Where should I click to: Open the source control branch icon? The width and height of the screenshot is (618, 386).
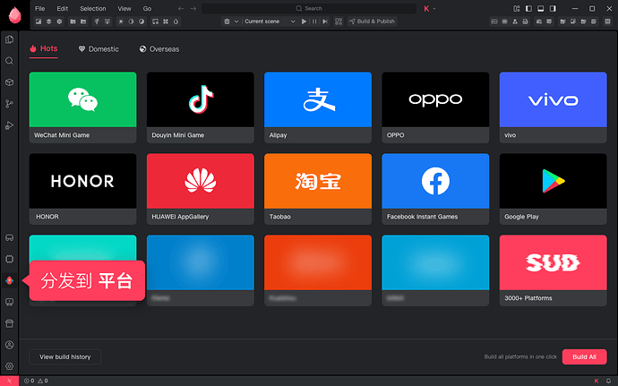[x=10, y=104]
